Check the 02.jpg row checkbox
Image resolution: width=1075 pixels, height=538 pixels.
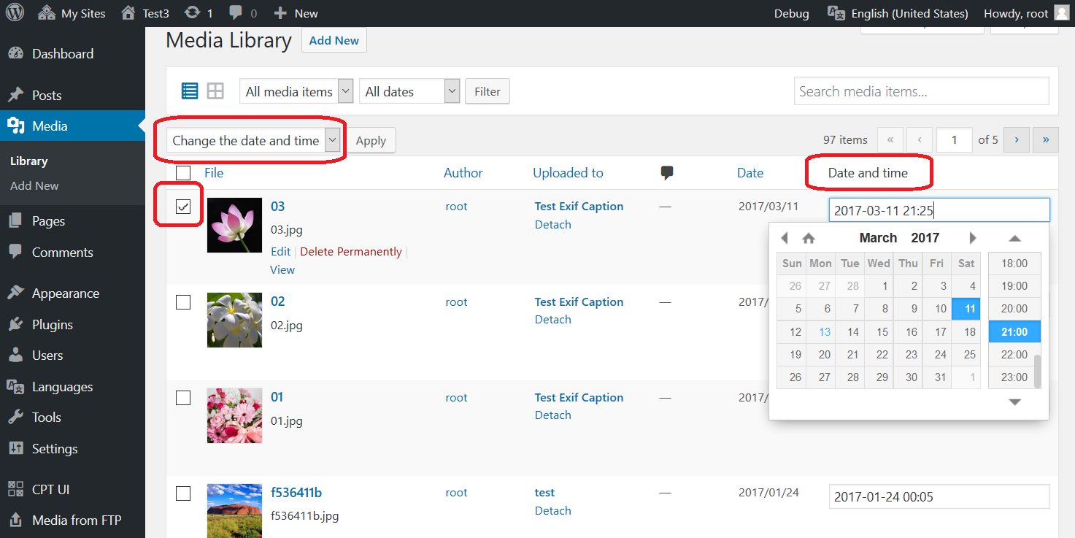pos(183,302)
